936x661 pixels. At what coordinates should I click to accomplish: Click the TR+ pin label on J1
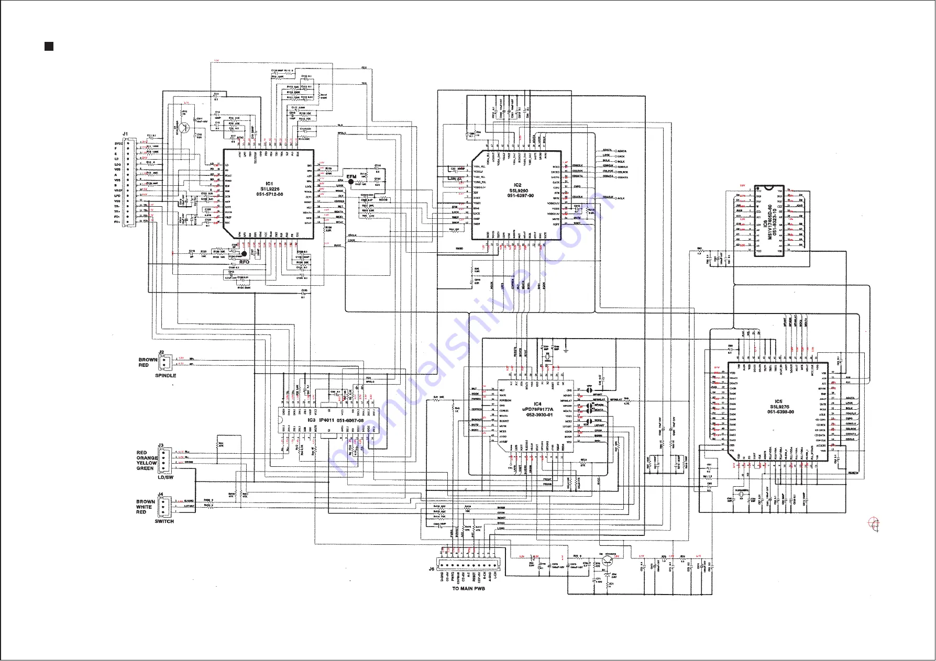tap(117, 211)
